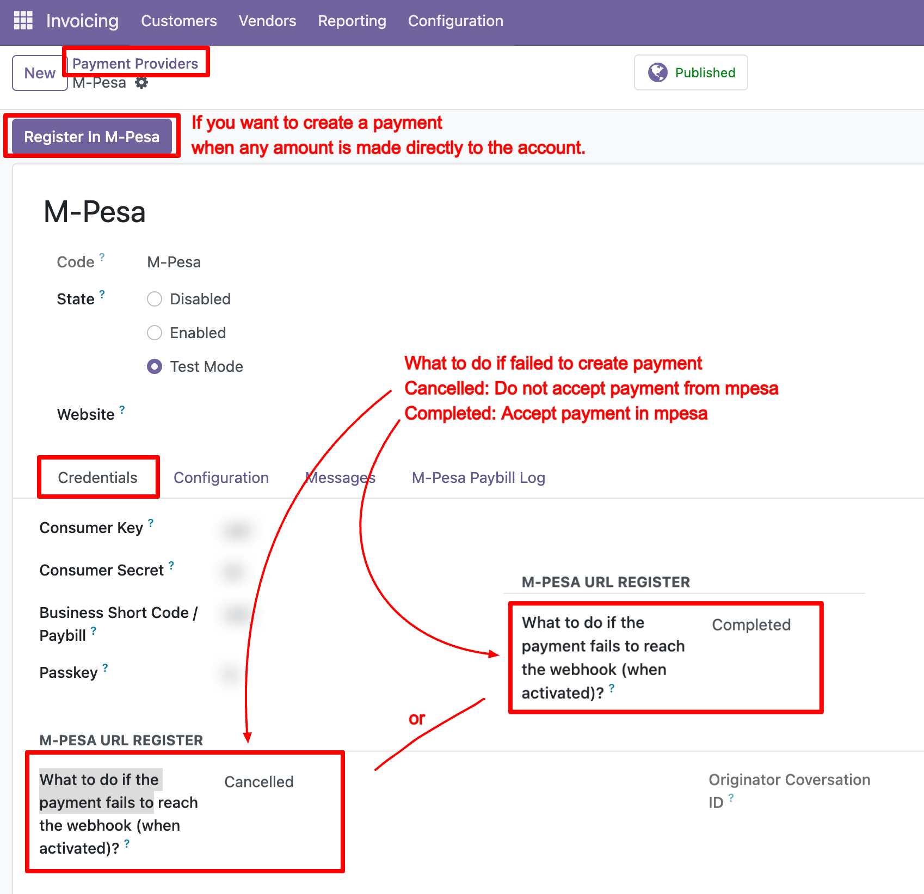Click the Originator Coversation ID label
This screenshot has height=894, width=924.
pyautogui.click(x=789, y=791)
